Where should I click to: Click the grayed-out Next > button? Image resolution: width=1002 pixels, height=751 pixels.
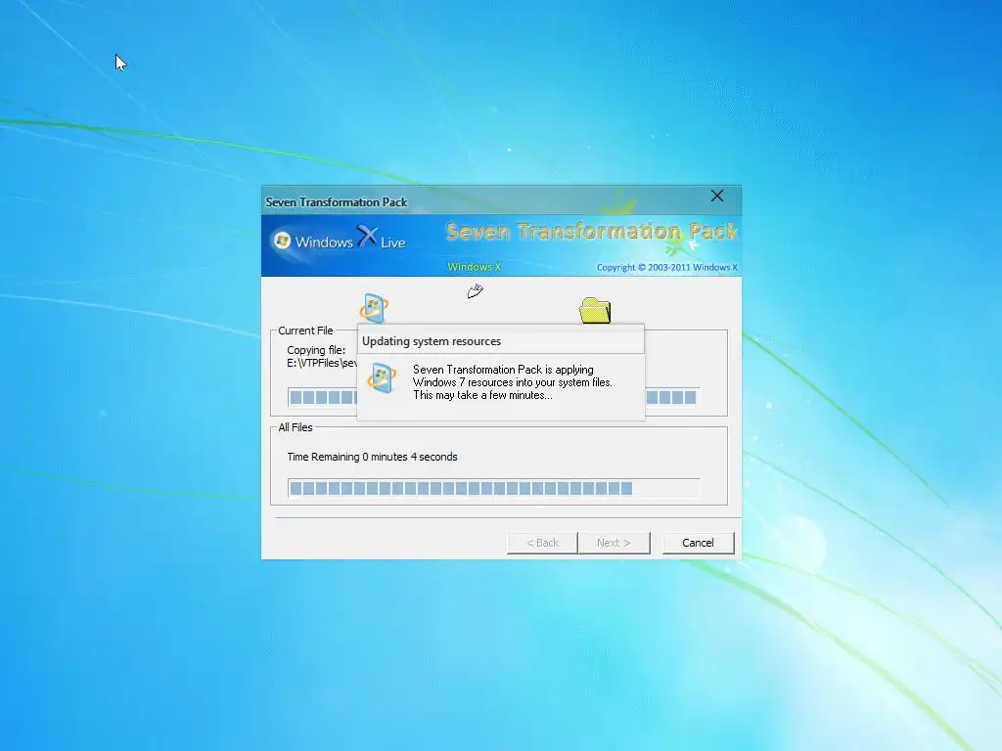click(x=614, y=543)
